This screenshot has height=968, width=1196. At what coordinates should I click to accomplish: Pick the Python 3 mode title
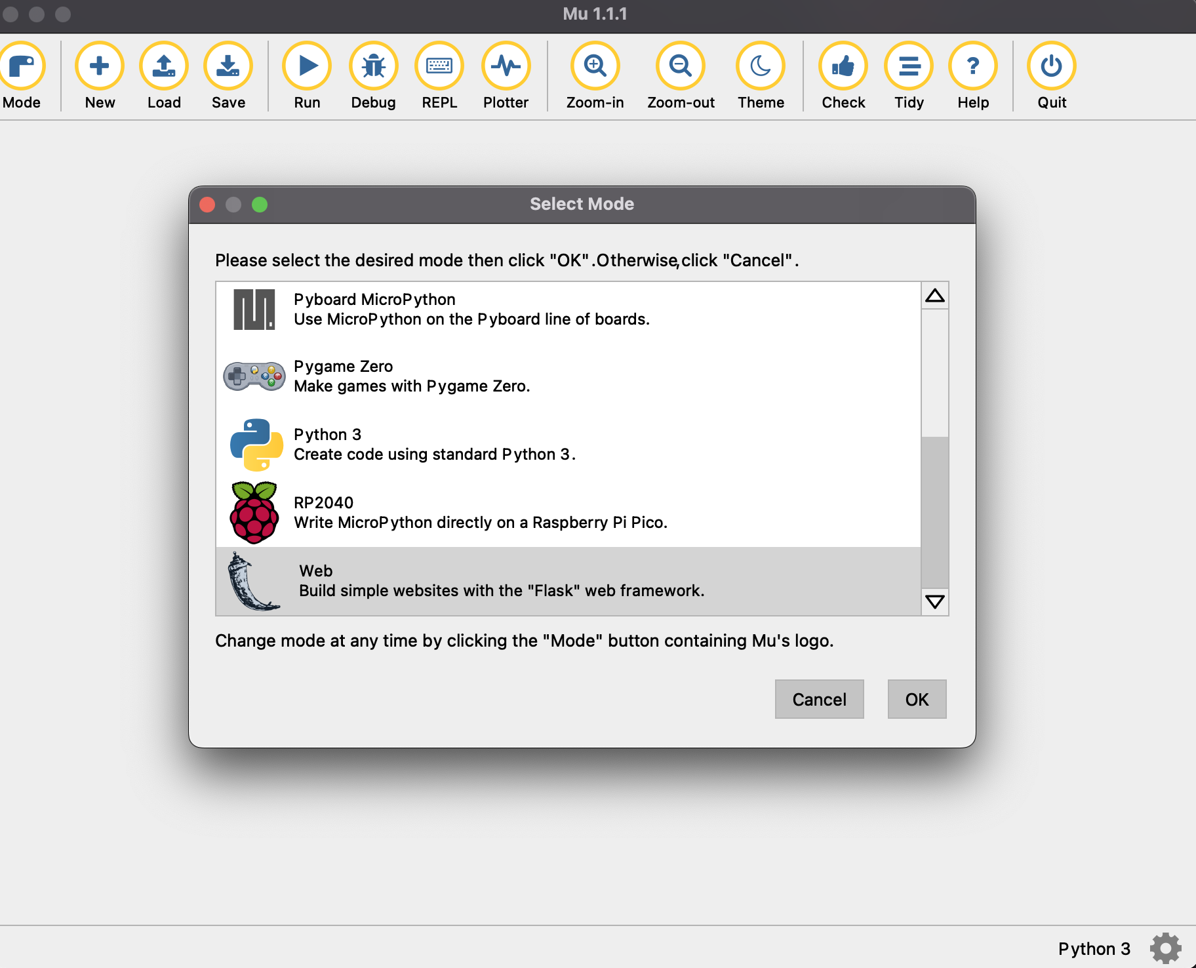(327, 435)
